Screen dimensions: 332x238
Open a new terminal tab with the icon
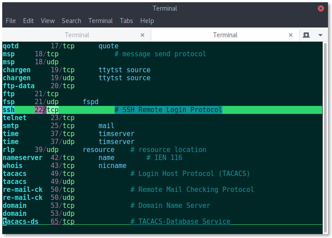(x=306, y=35)
